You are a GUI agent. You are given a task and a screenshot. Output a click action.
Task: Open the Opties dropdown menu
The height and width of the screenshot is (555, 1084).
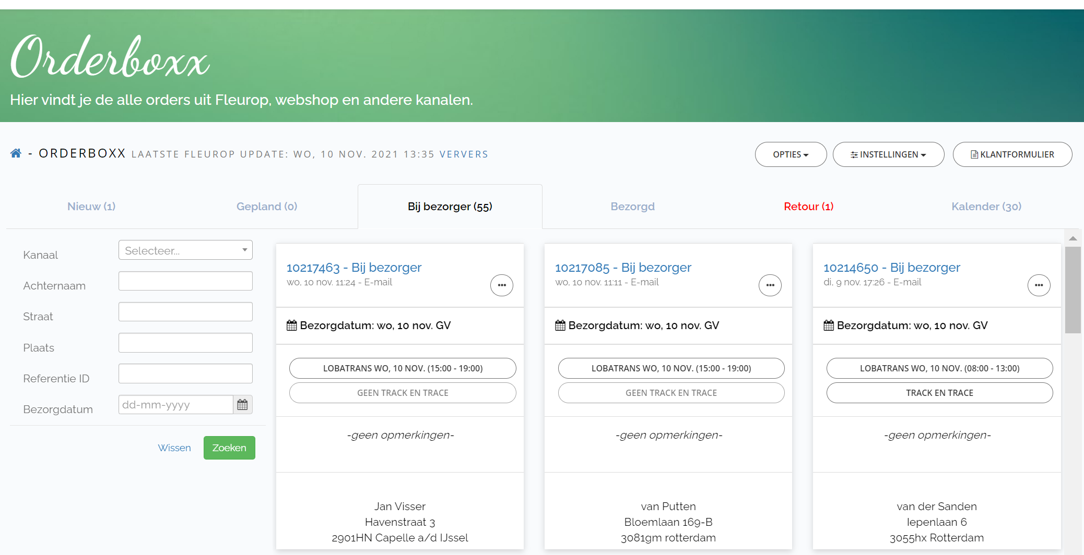pos(791,154)
